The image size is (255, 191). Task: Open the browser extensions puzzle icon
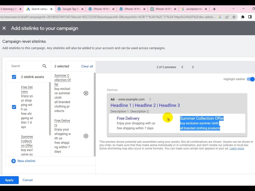click(243, 17)
